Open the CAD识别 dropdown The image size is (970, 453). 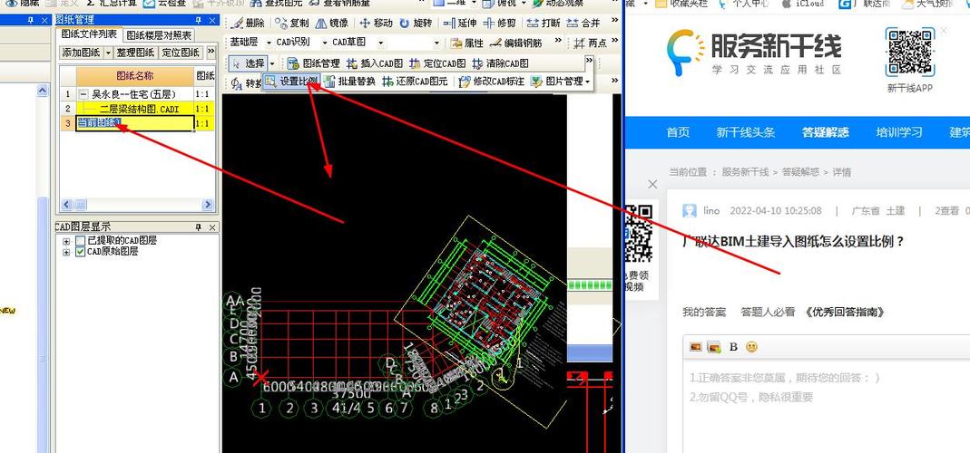pyautogui.click(x=325, y=43)
